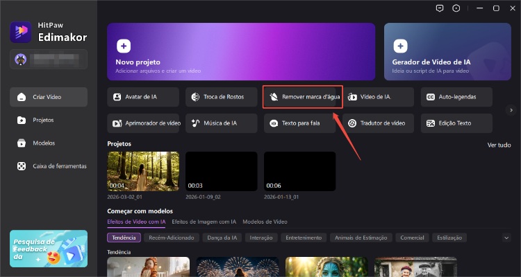Select the Dança da IA filter chip
Image resolution: width=521 pixels, height=277 pixels.
(x=222, y=238)
